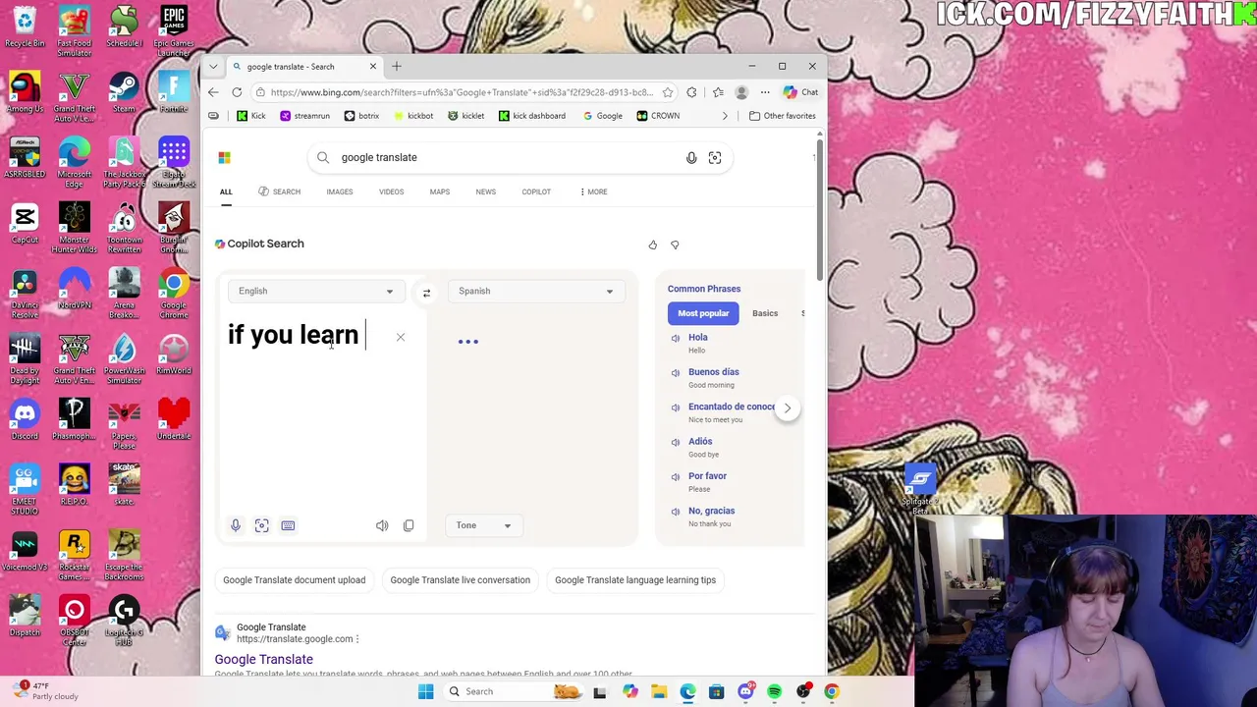Click the browser address bar
Image resolution: width=1257 pixels, height=707 pixels.
[x=462, y=92]
